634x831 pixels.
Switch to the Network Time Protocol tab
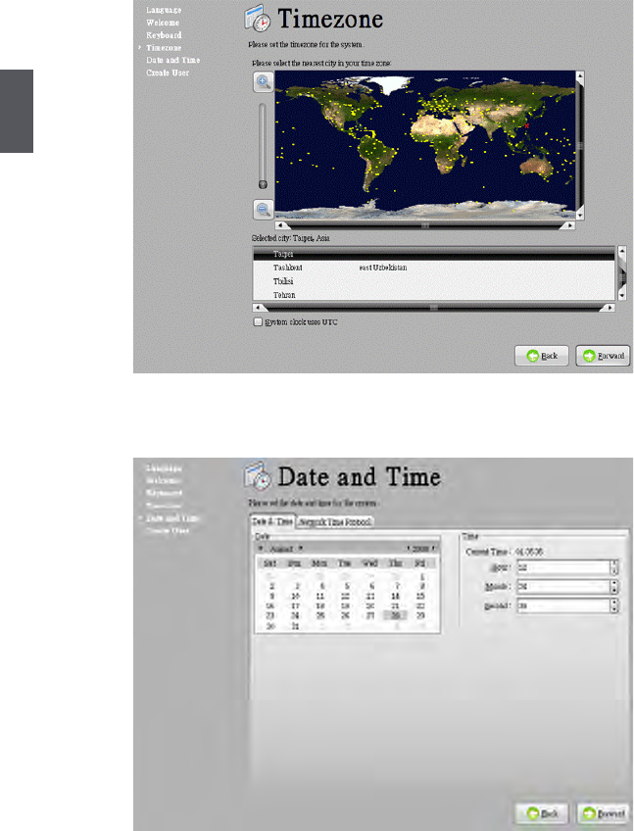[335, 522]
